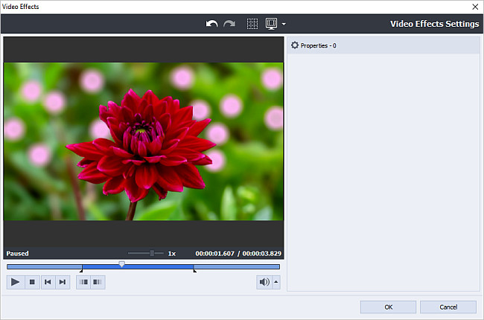Click the left effect range marker
Screen dimensions: 484x320
[81, 271]
